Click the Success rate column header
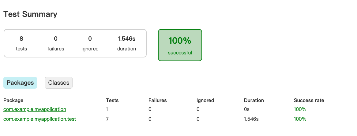Screen dimensions: 357x136 click(309, 100)
